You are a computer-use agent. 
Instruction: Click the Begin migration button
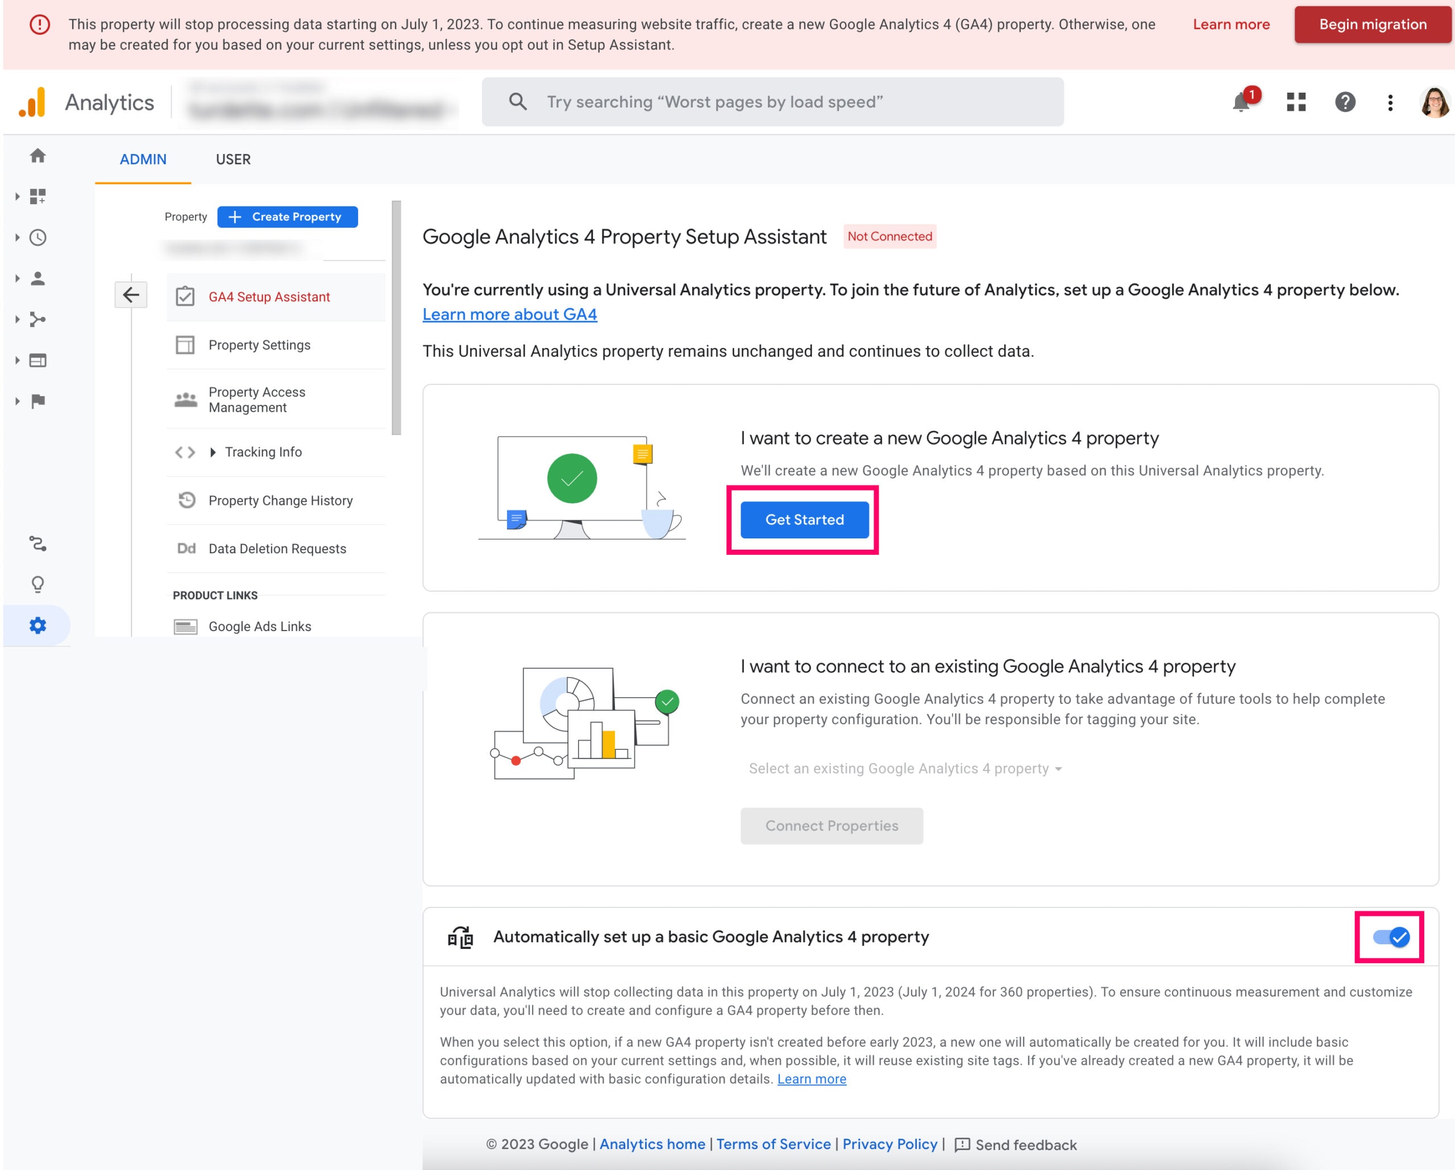click(1373, 25)
